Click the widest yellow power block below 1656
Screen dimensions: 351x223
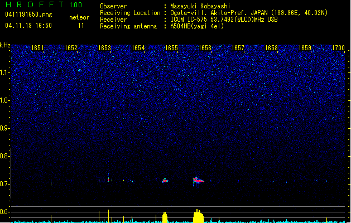[x=198, y=216]
